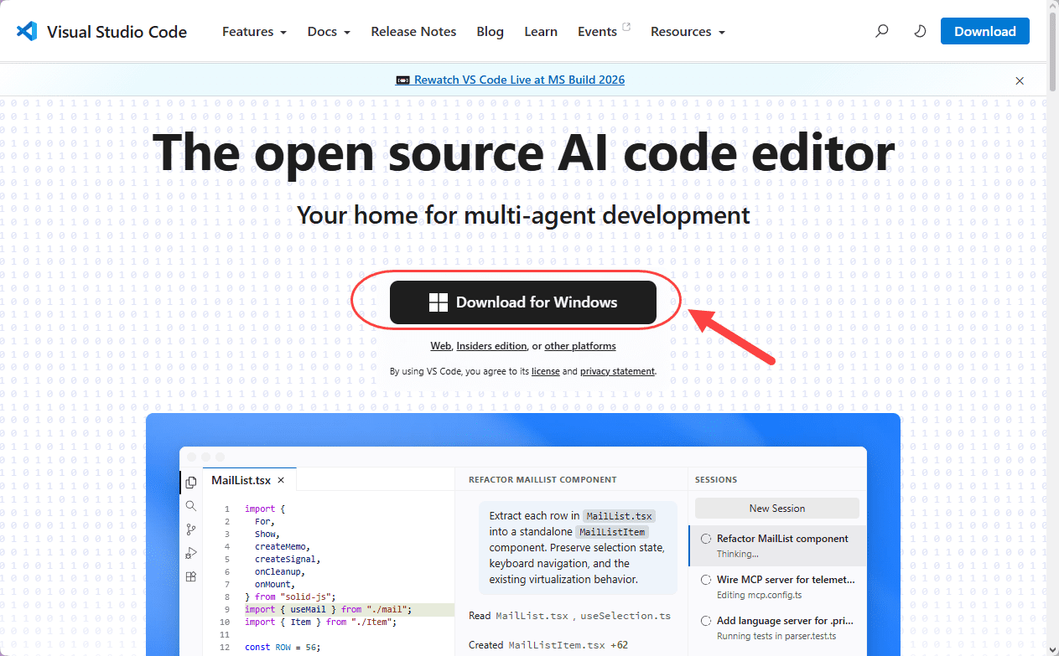Open the Events external link
The width and height of the screenshot is (1059, 656).
coord(604,32)
